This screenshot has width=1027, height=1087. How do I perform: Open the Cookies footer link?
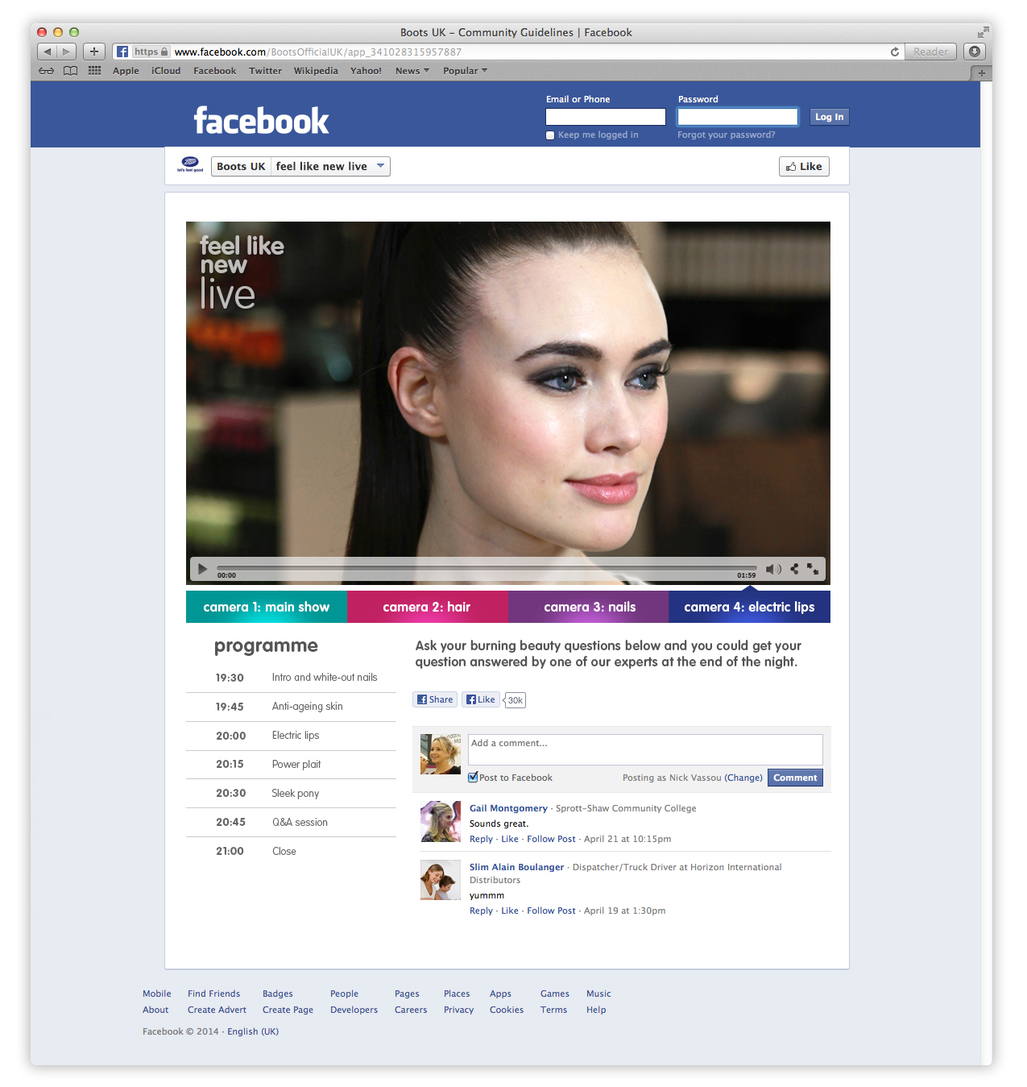[x=507, y=1010]
